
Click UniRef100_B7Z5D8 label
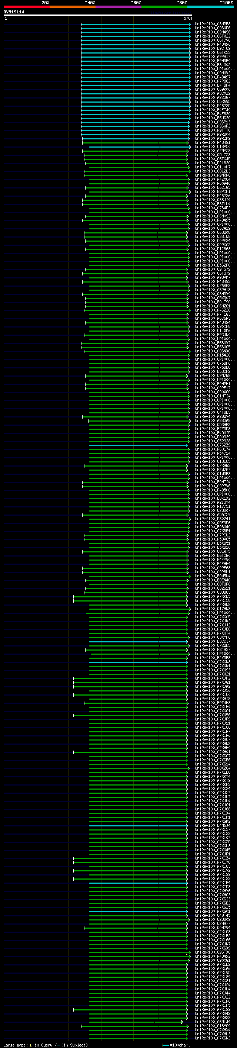pyautogui.click(x=212, y=429)
